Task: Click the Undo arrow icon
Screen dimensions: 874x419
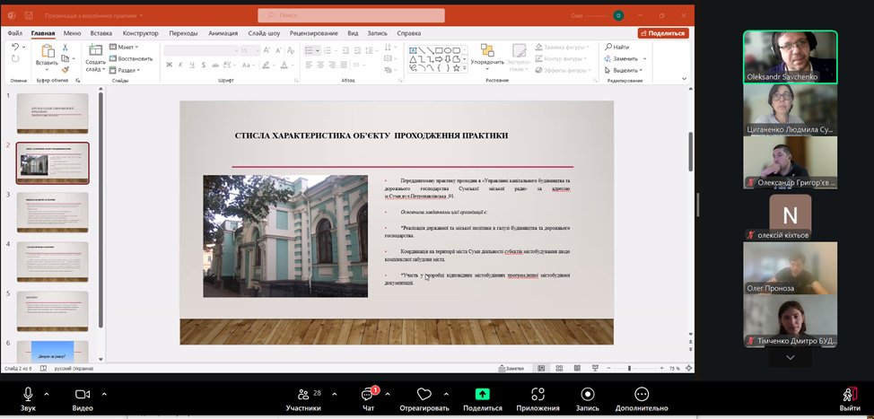Action: 15,48
